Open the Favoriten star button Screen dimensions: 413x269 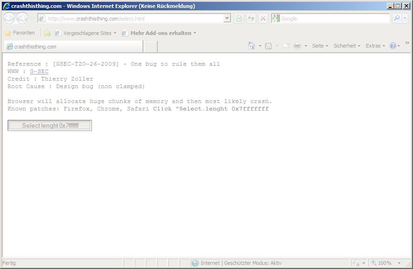[20, 33]
